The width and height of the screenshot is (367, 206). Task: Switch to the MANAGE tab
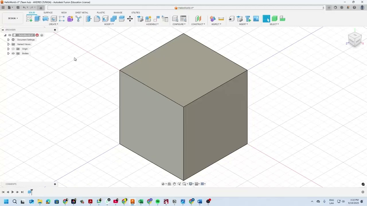point(118,13)
